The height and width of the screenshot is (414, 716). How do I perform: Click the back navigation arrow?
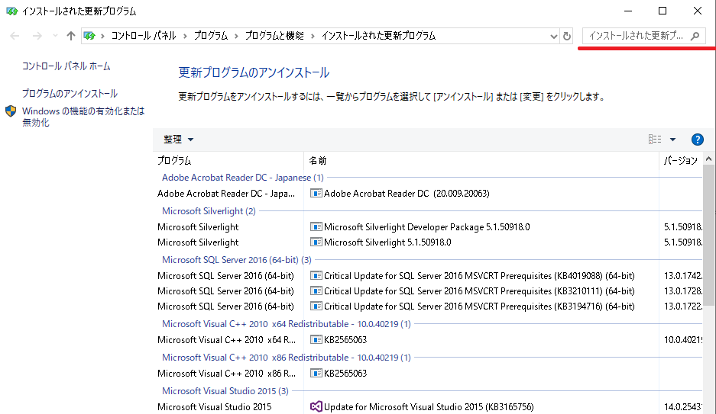(15, 36)
